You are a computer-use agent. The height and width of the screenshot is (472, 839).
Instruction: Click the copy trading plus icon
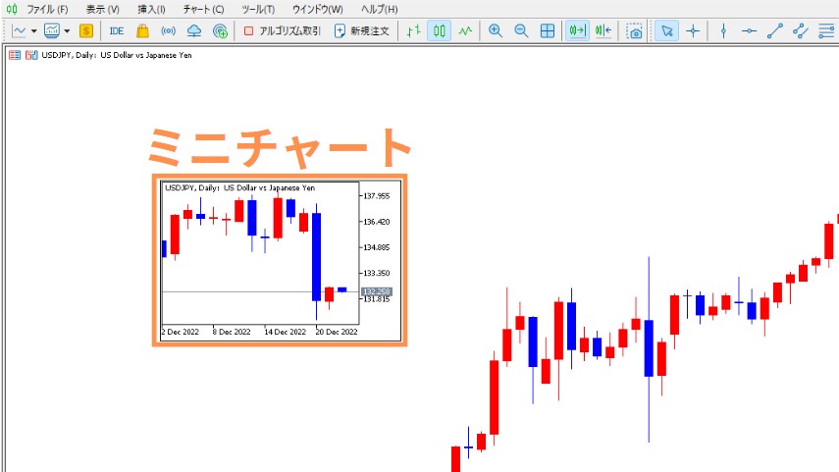(221, 31)
